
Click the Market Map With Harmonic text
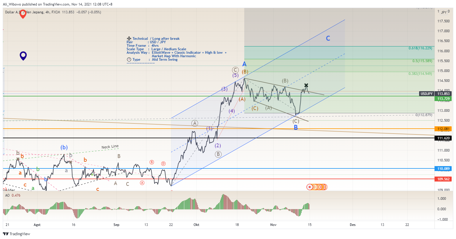click(x=174, y=56)
